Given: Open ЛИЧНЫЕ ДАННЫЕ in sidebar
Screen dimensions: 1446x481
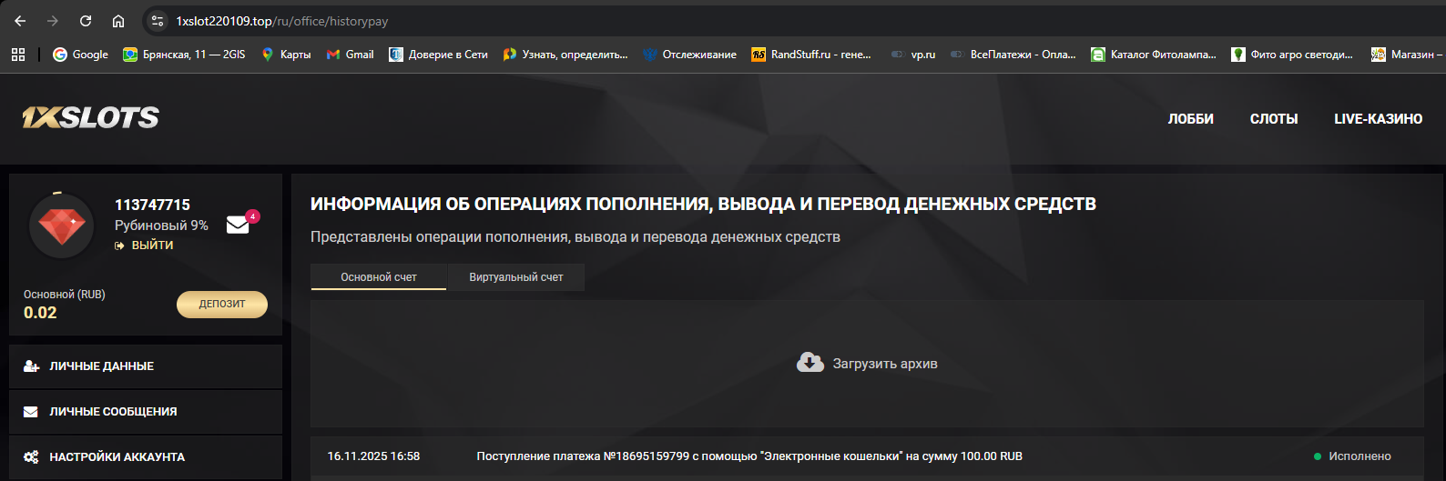Looking at the screenshot, I should click(102, 366).
